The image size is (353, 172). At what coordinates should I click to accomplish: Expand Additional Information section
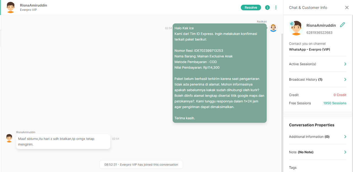click(318, 137)
